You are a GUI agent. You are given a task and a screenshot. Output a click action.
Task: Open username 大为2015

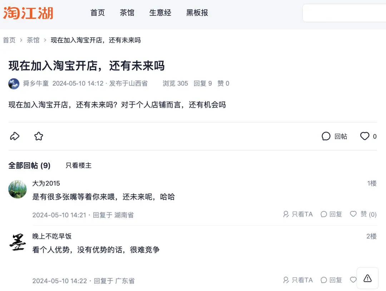pyautogui.click(x=46, y=183)
